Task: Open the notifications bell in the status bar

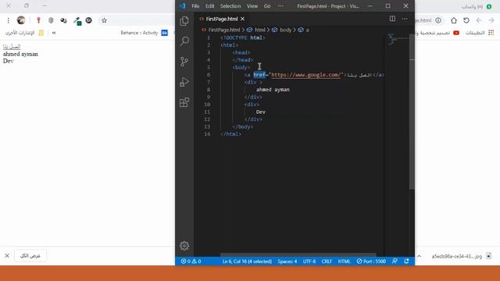Action: [x=406, y=261]
